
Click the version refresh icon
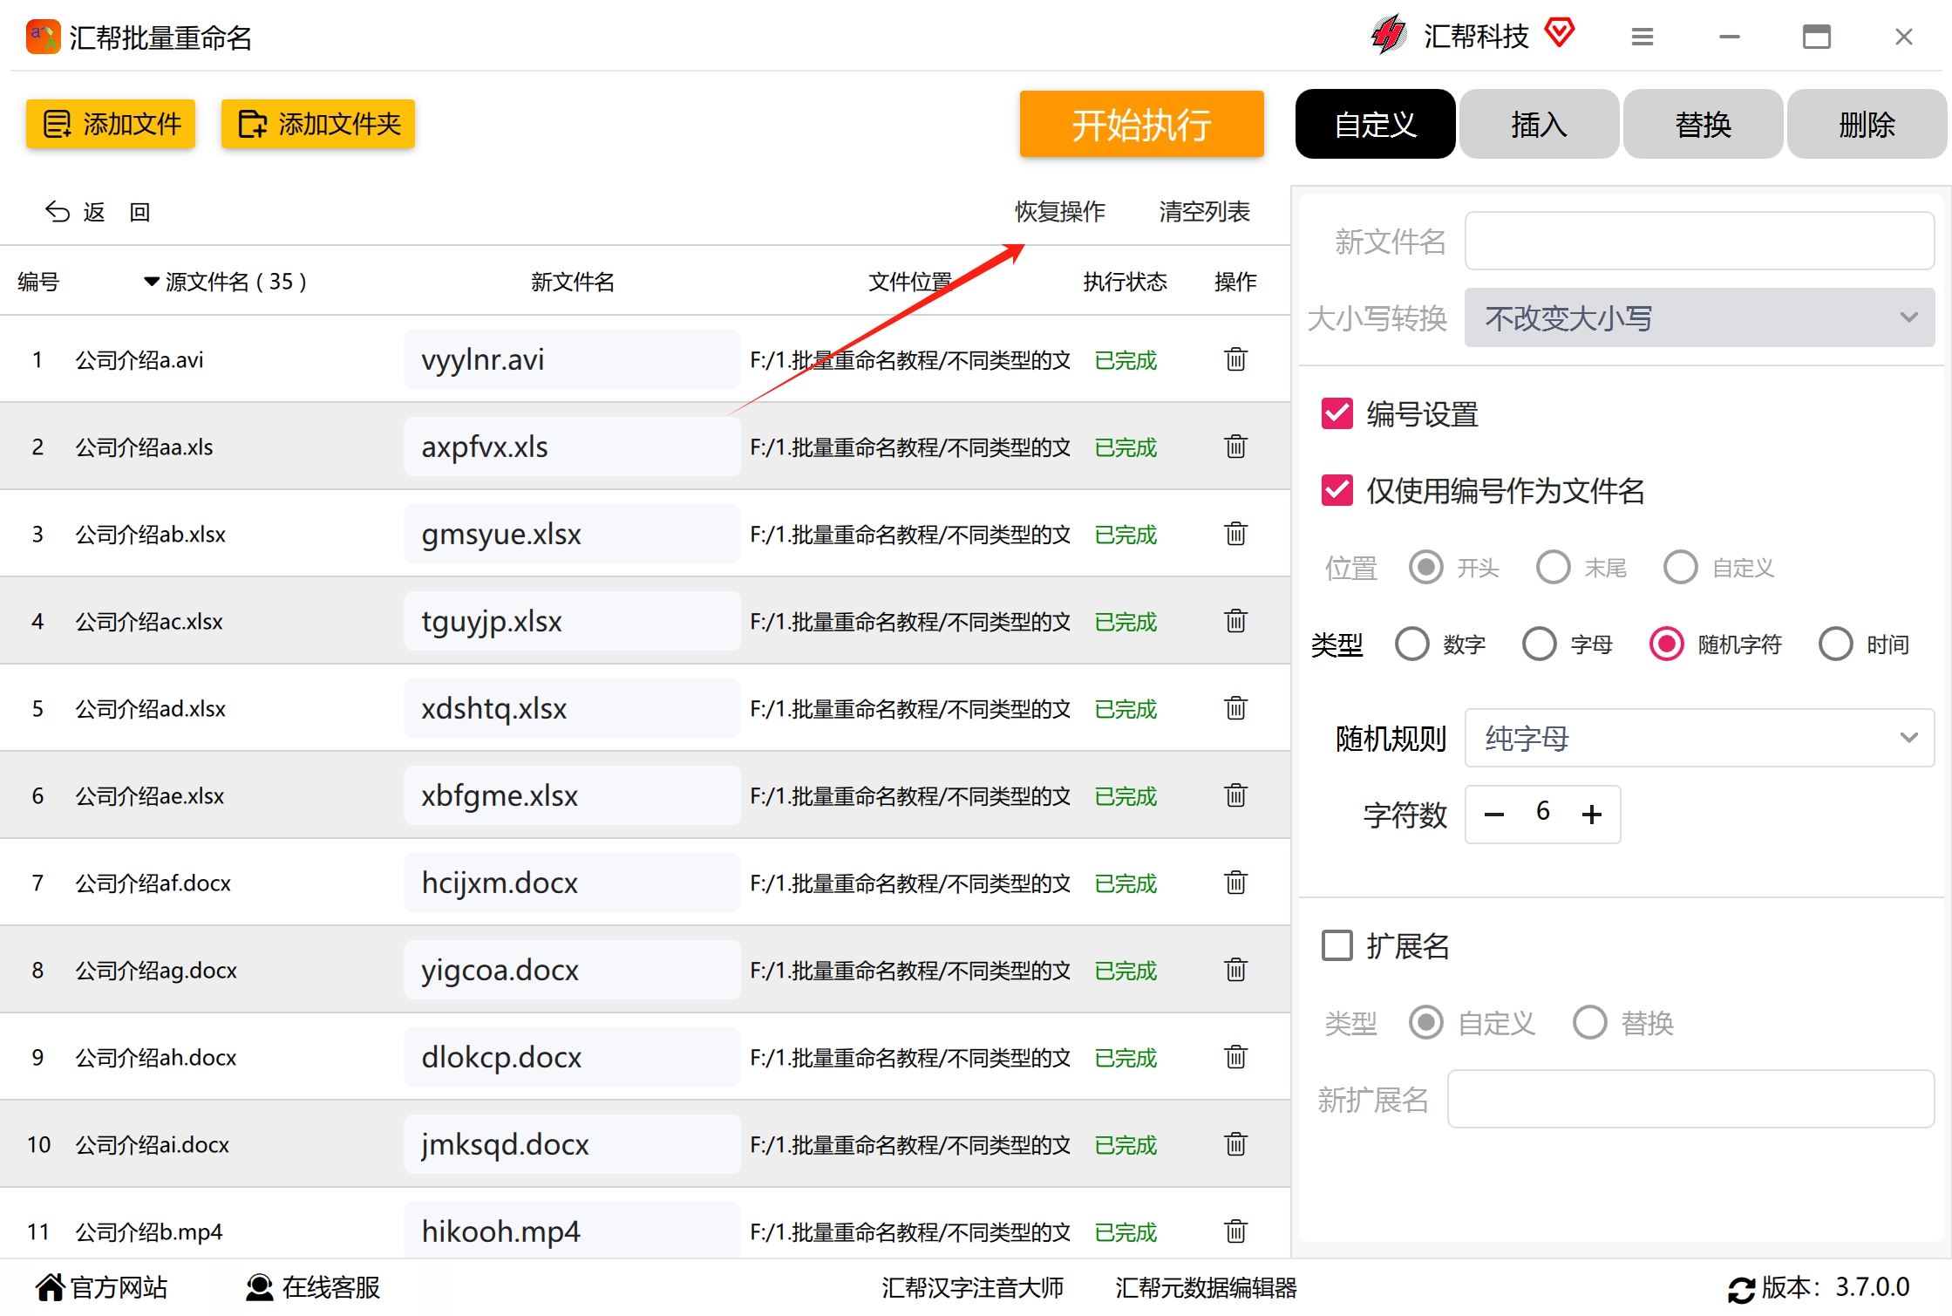pos(1742,1289)
